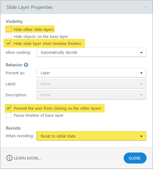
Task: Click the blue CLOSE button
Action: 135,158
